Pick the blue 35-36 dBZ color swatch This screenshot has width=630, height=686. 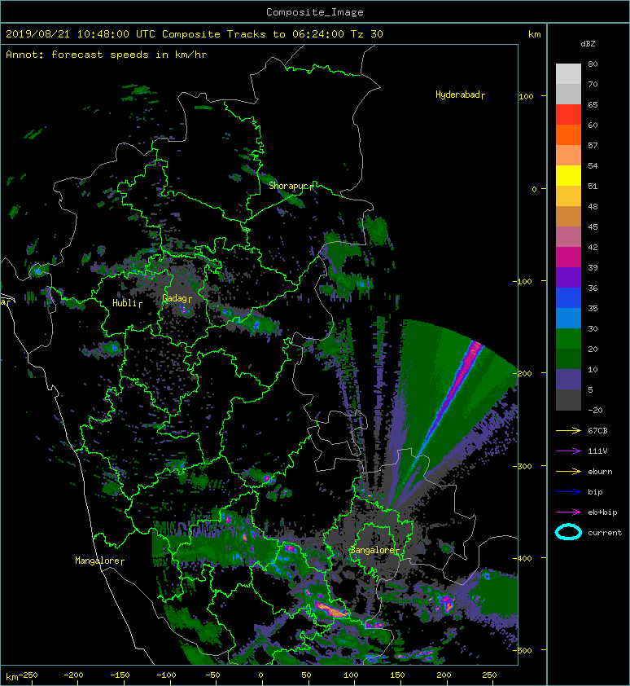tap(568, 298)
